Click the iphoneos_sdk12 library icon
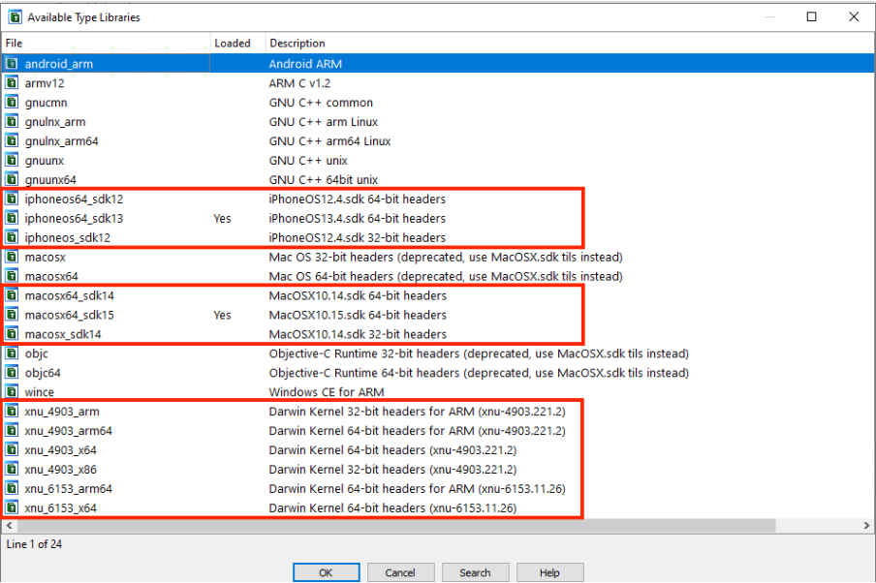Screen dimensions: 876x583 (x=12, y=237)
